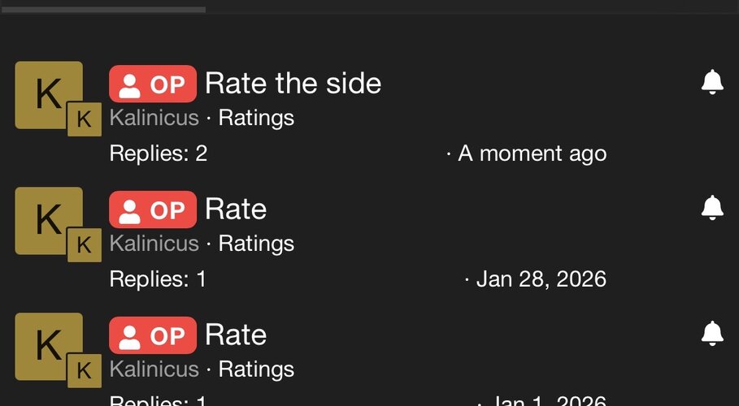Open Ratings category on the Jan 28 thread
Viewport: 739px width, 406px height.
[256, 244]
